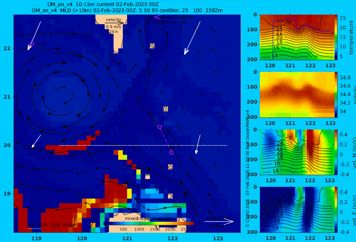The image size is (356, 242).
Task: Click the magenta Argo float circle marker
Action: point(32,43)
